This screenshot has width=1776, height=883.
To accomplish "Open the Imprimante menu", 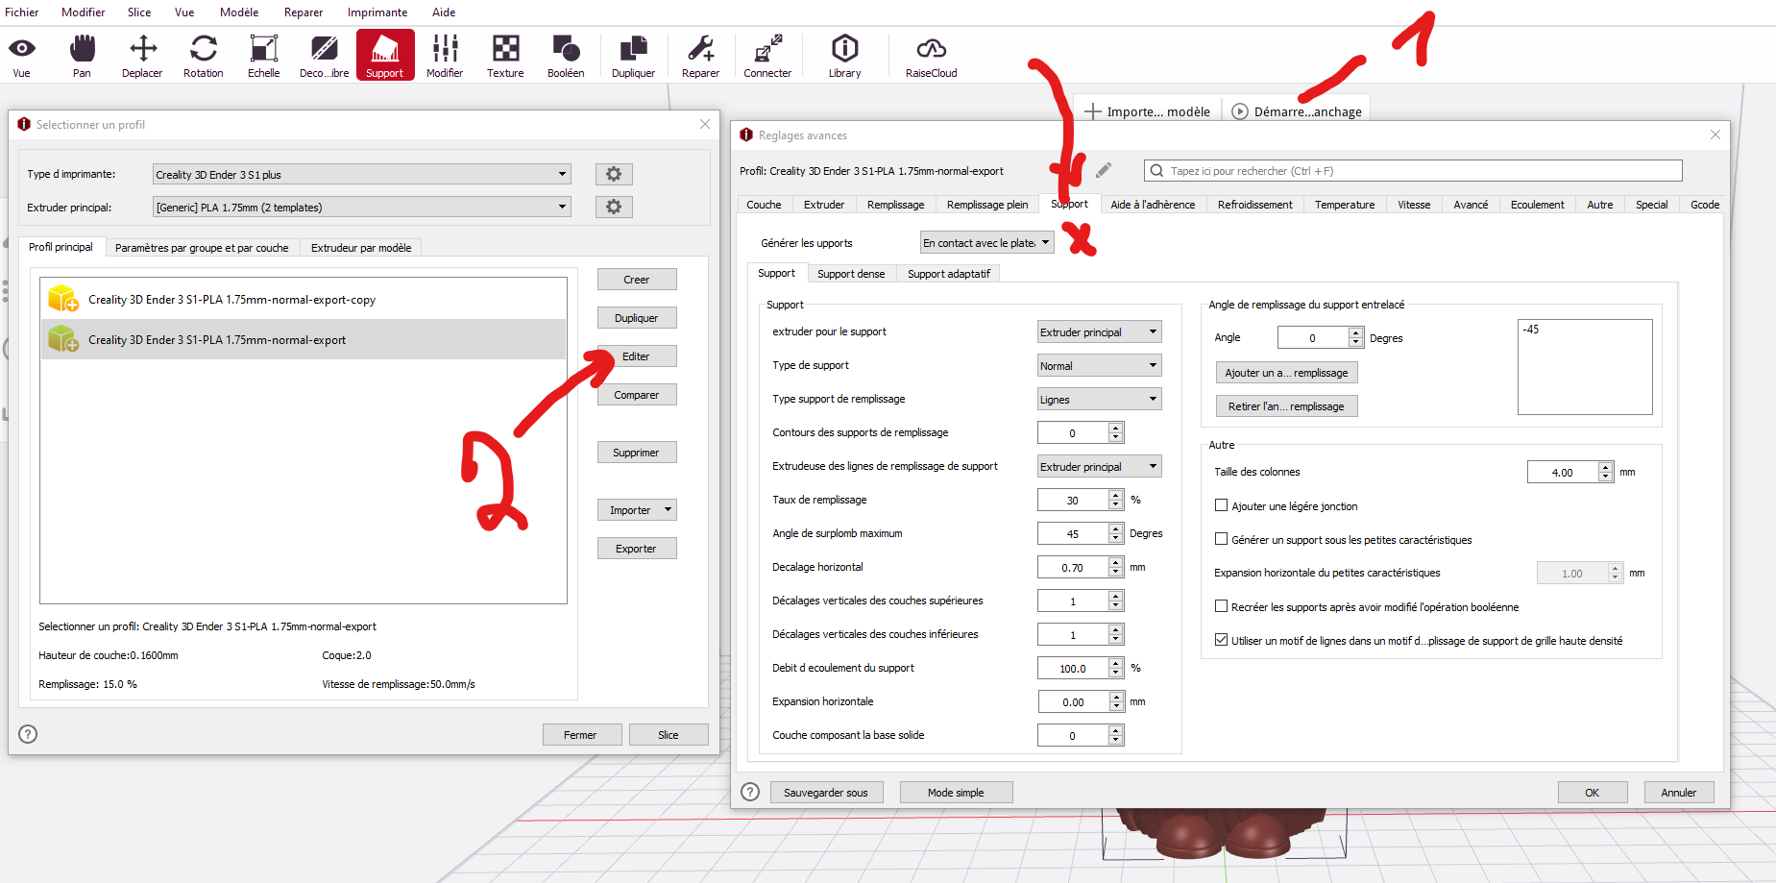I will tap(377, 12).
